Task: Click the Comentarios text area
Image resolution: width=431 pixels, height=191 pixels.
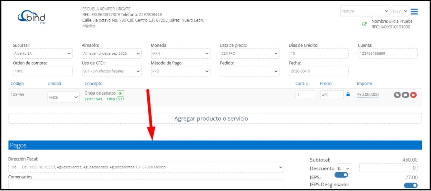Action: pyautogui.click(x=146, y=184)
